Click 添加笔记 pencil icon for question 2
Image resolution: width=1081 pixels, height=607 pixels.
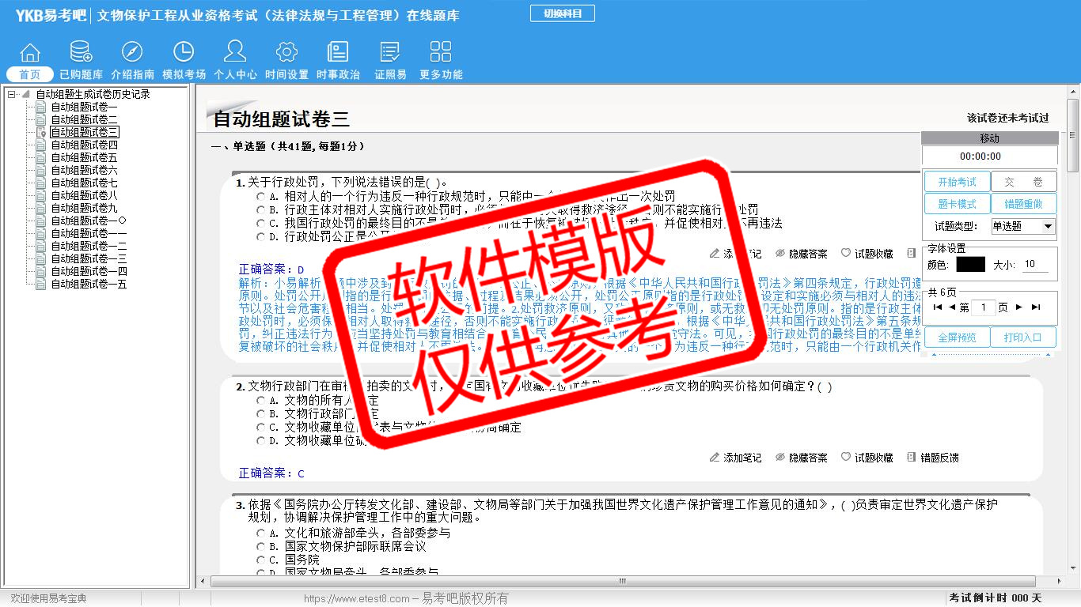coord(715,458)
